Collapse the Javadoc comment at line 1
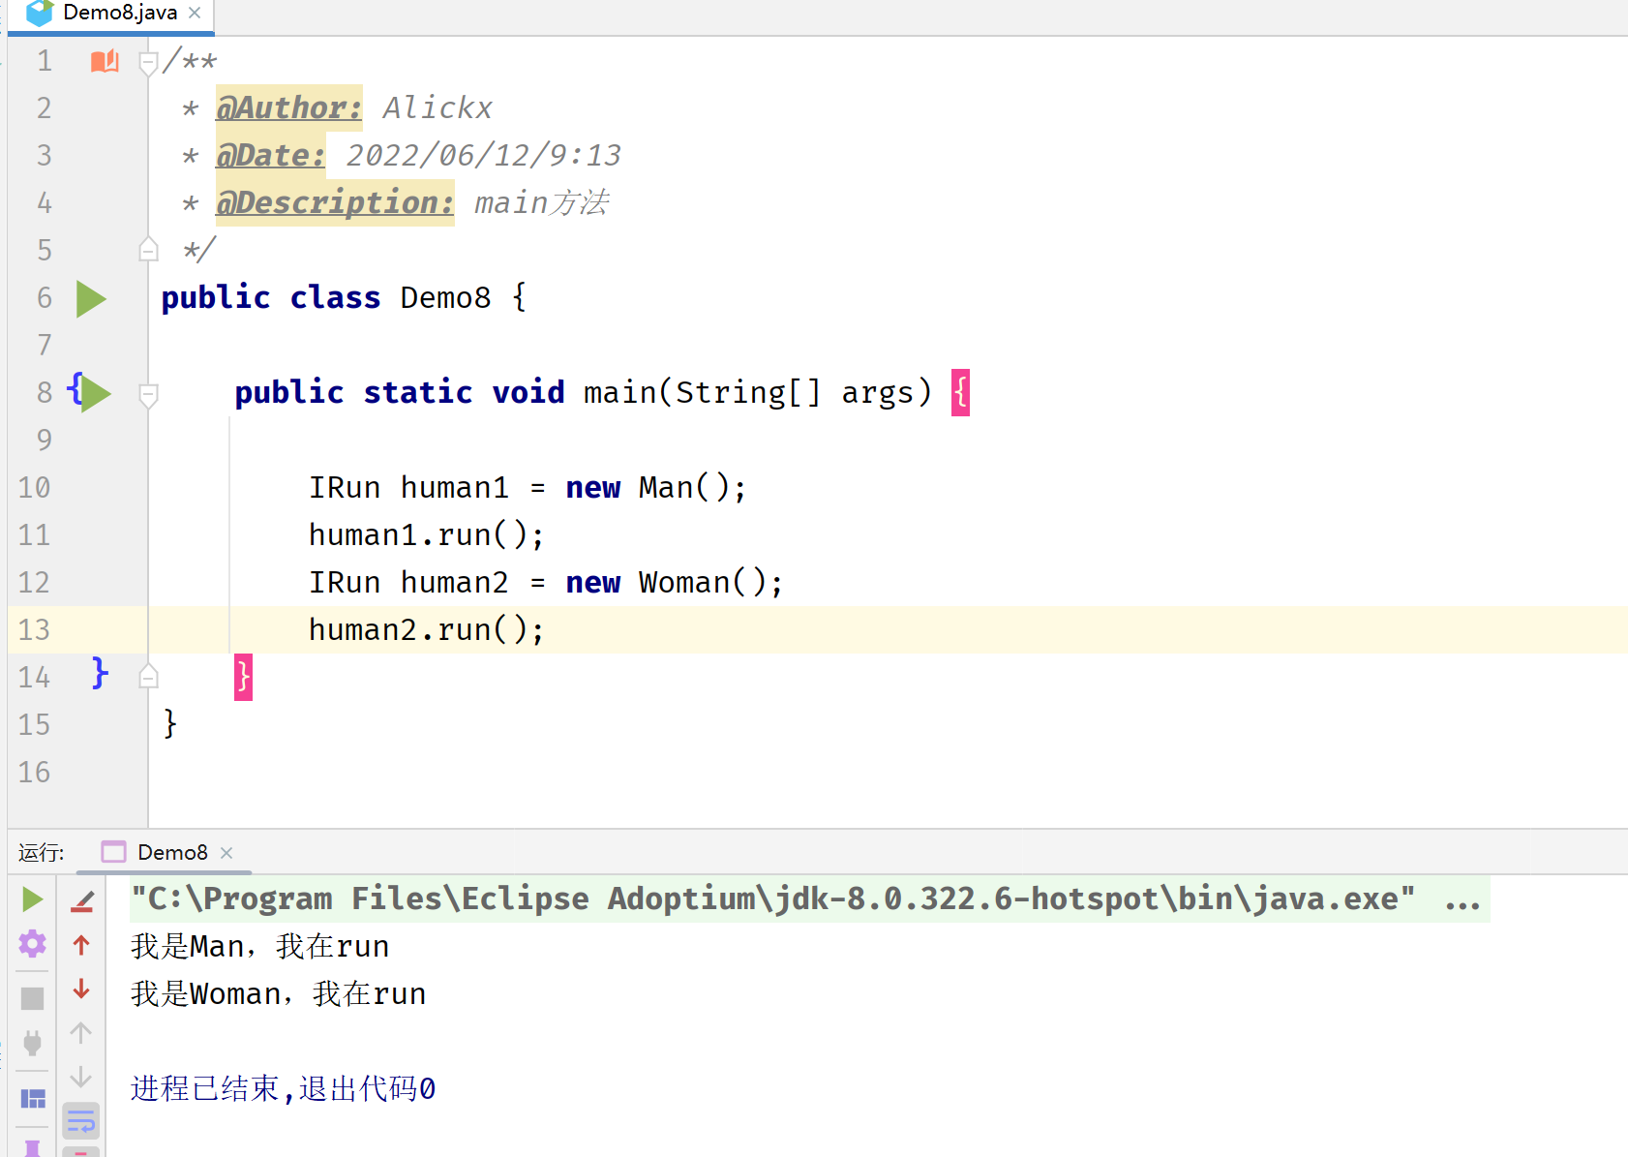The width and height of the screenshot is (1628, 1157). click(148, 63)
